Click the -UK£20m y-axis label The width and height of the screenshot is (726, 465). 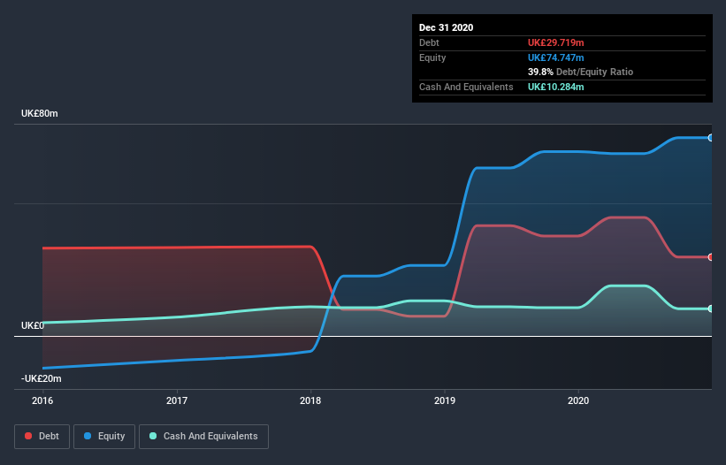[x=42, y=379]
